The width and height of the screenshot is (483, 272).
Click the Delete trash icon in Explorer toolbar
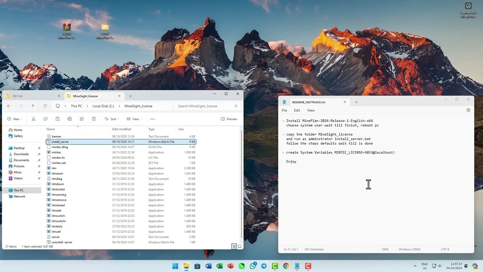[x=94, y=119]
